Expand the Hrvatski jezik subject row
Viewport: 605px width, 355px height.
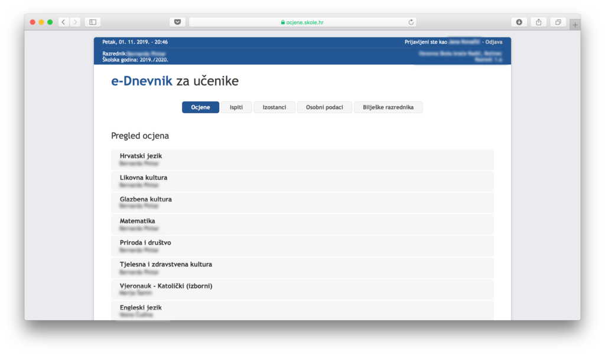click(x=302, y=159)
